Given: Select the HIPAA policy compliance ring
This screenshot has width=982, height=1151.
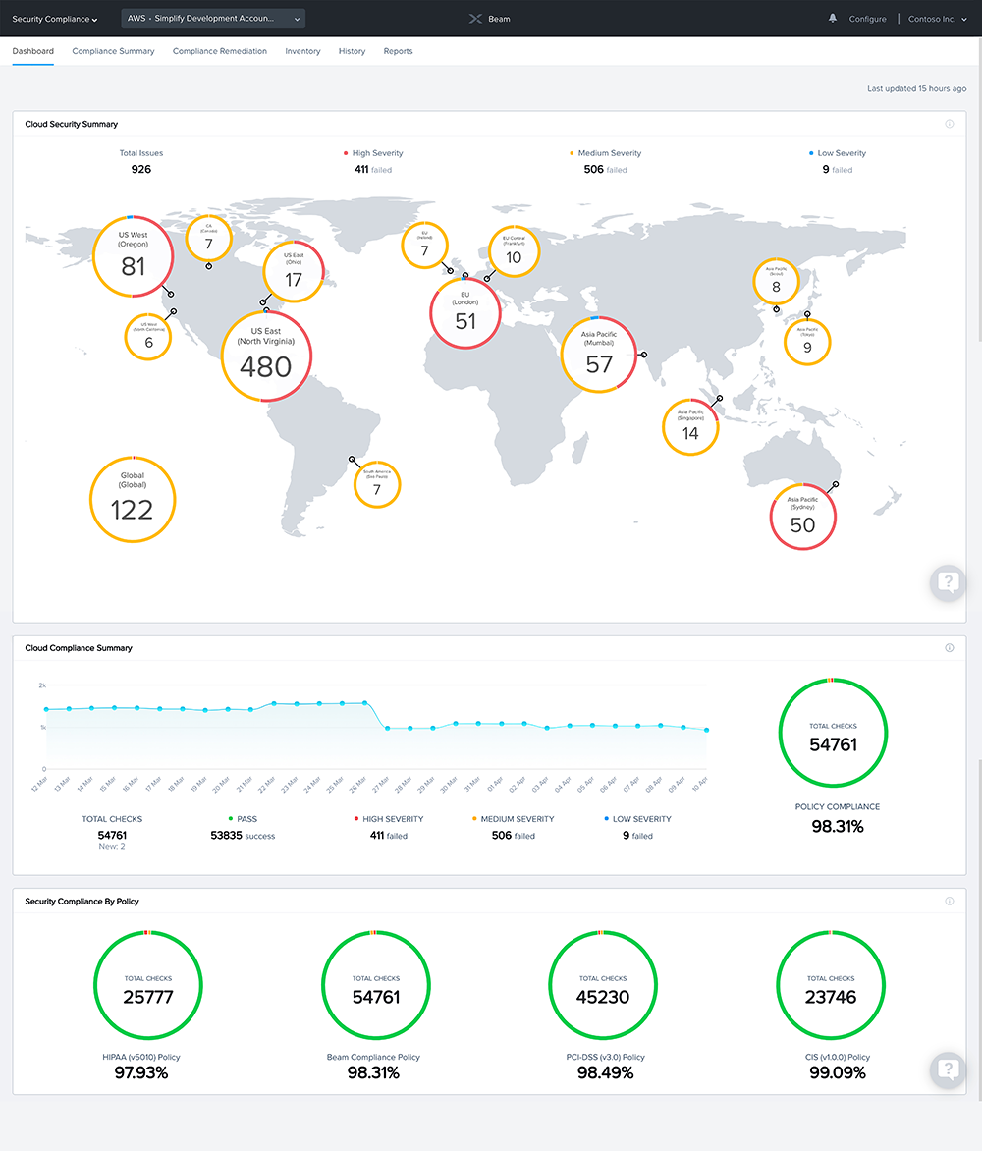Looking at the screenshot, I should point(147,985).
